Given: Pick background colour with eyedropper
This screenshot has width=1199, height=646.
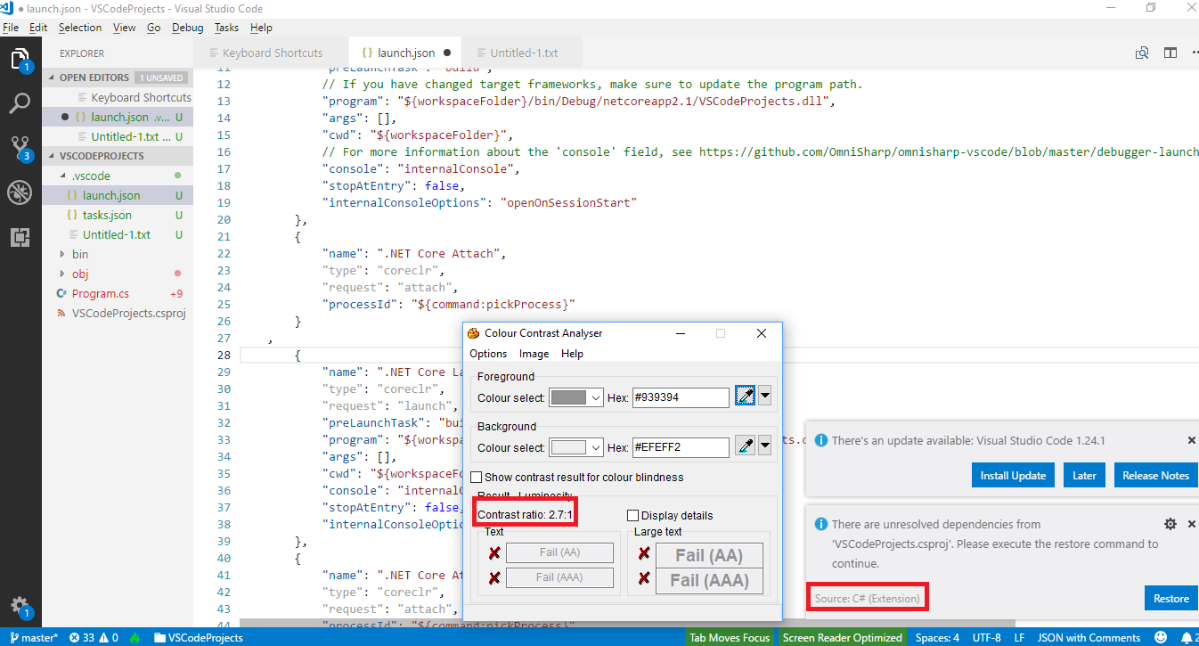Looking at the screenshot, I should 745,447.
